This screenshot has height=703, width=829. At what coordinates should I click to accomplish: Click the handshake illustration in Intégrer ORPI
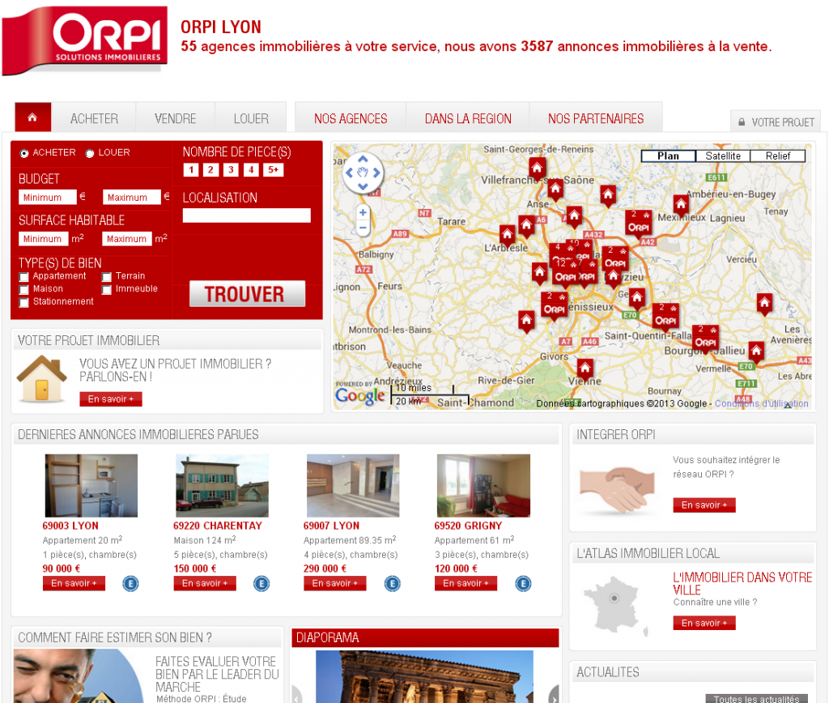tap(616, 488)
